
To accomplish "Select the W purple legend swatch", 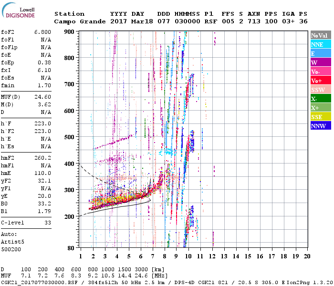I will (321, 62).
